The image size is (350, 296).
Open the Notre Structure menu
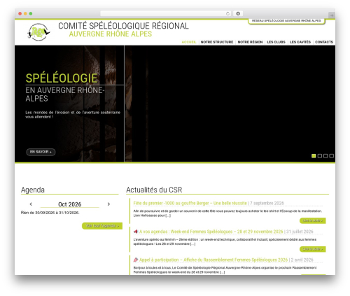click(x=217, y=42)
